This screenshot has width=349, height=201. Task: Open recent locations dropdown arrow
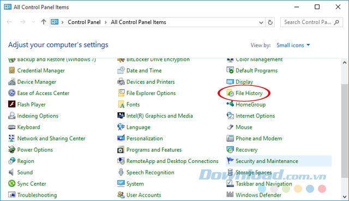(33, 22)
